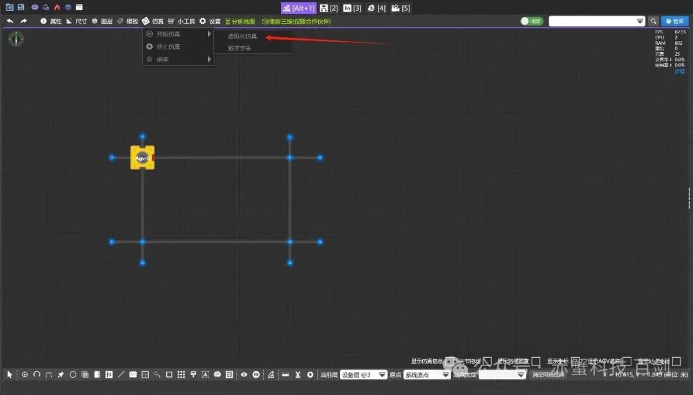The width and height of the screenshot is (693, 395).
Task: Open the top search combo box dropdown
Action: tap(640, 21)
